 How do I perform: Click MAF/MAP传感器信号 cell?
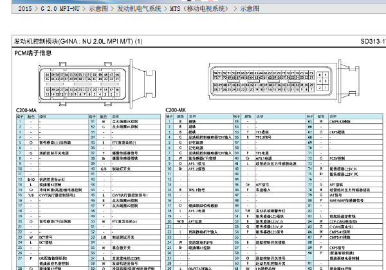point(347,201)
